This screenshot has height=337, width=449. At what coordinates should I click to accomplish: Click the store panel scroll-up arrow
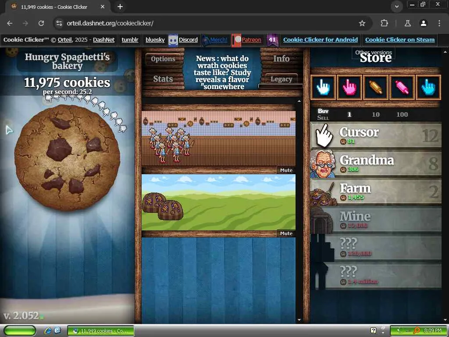(x=445, y=52)
